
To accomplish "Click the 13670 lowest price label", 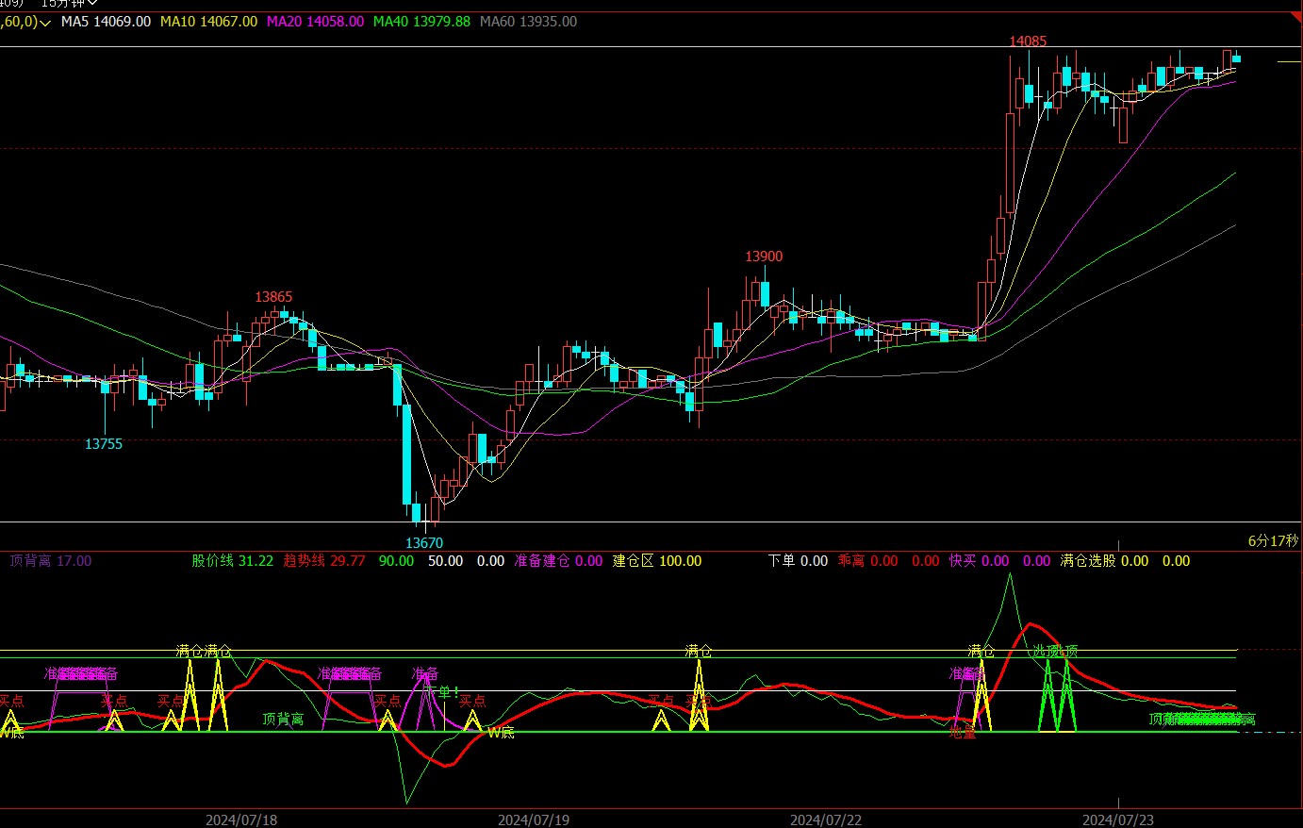I will tap(424, 543).
